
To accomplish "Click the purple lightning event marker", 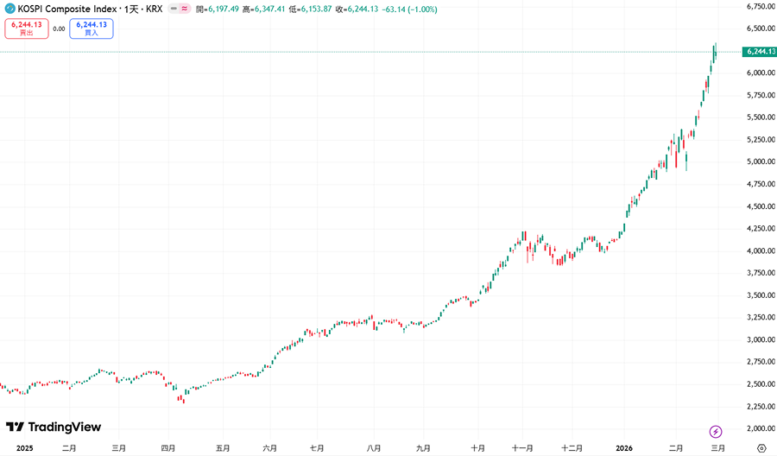I will [715, 431].
